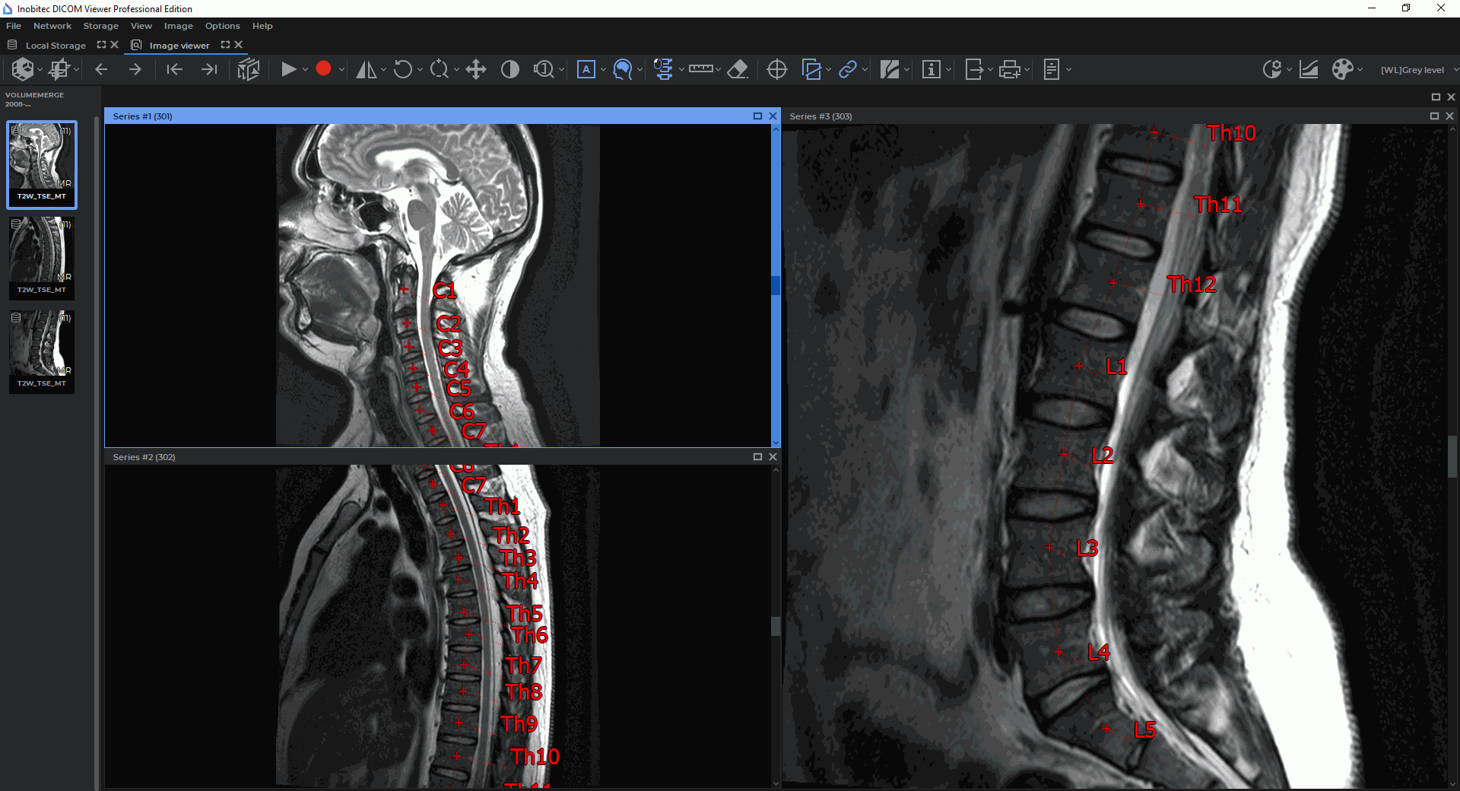
Task: Click the red record button
Action: (323, 69)
